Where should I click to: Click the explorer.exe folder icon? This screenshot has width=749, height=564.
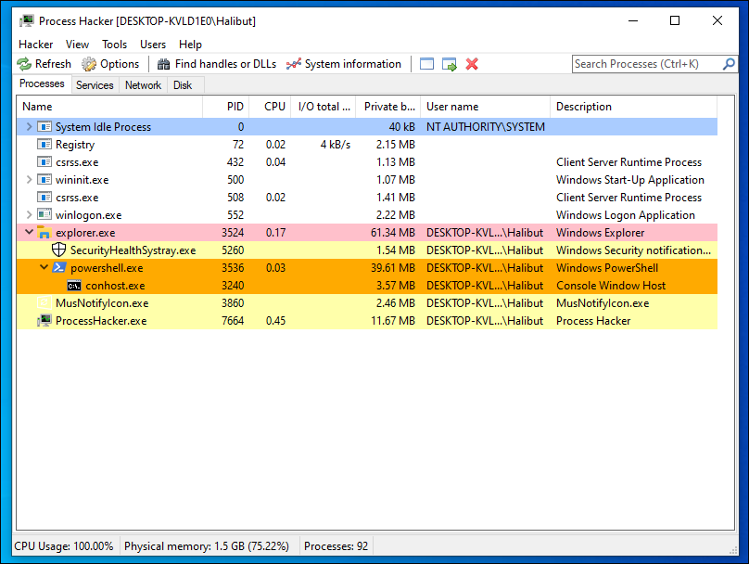(44, 233)
